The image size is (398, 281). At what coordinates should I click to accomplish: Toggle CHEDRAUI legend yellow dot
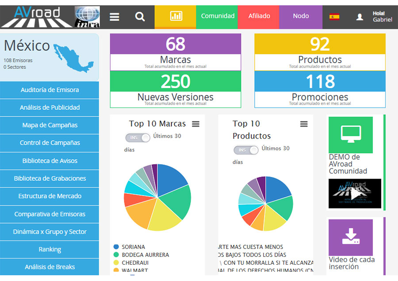pos(116,263)
